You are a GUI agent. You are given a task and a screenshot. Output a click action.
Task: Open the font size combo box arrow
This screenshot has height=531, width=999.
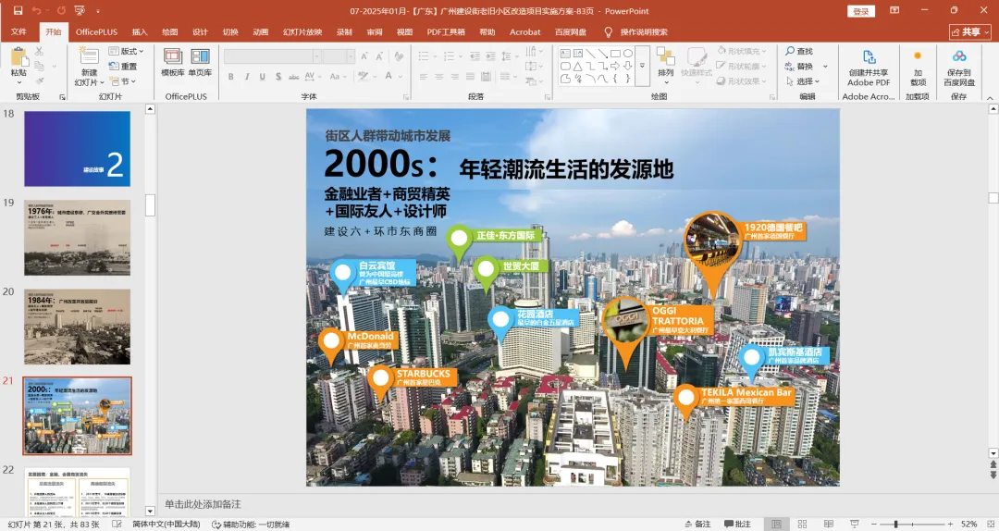click(351, 56)
